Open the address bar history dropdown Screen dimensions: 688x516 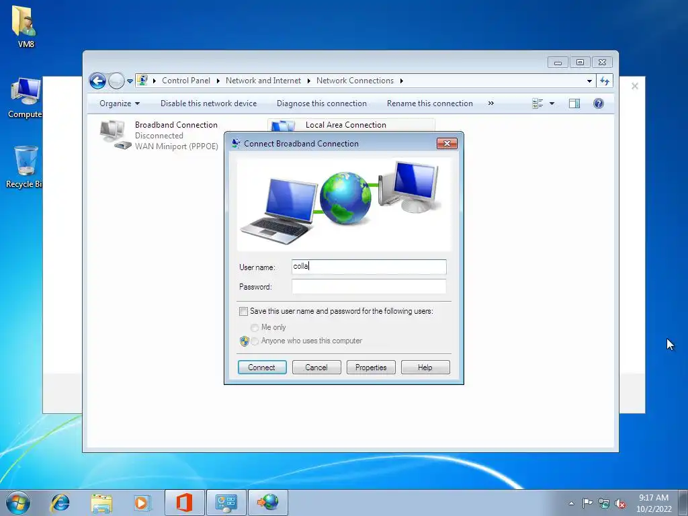pos(589,81)
